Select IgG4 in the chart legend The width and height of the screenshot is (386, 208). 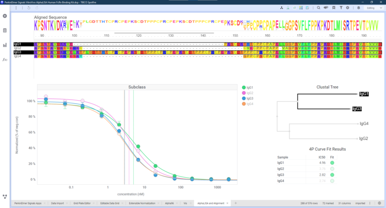247,104
